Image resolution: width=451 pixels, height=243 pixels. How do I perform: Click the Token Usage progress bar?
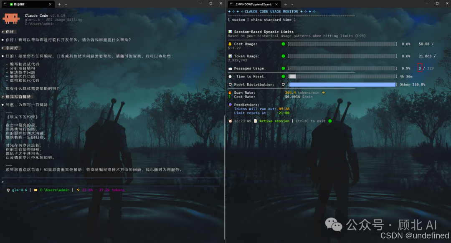tap(342, 56)
